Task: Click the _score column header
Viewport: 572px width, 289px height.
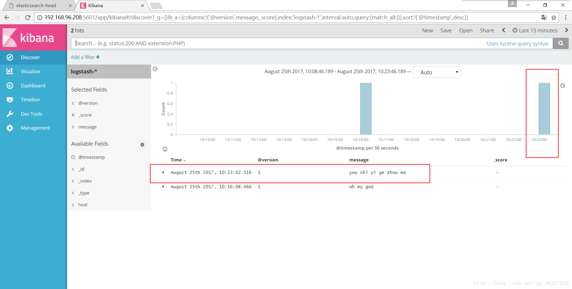Action: click(x=500, y=160)
